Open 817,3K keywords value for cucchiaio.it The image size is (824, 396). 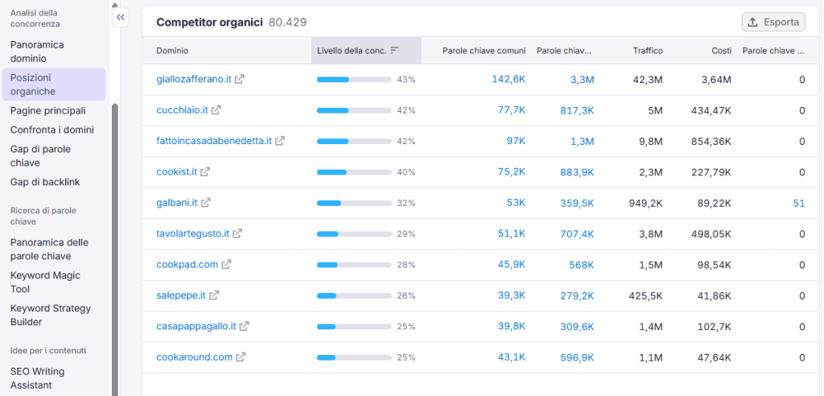[577, 110]
